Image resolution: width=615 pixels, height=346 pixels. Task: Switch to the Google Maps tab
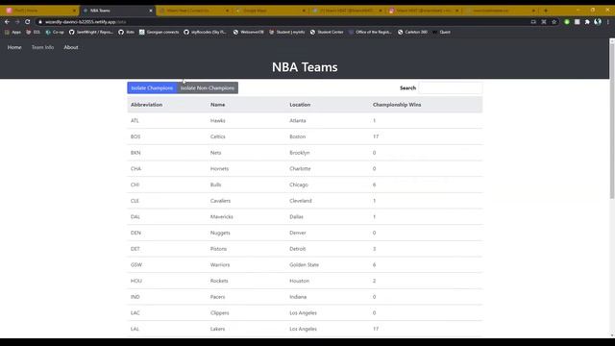coord(271,11)
